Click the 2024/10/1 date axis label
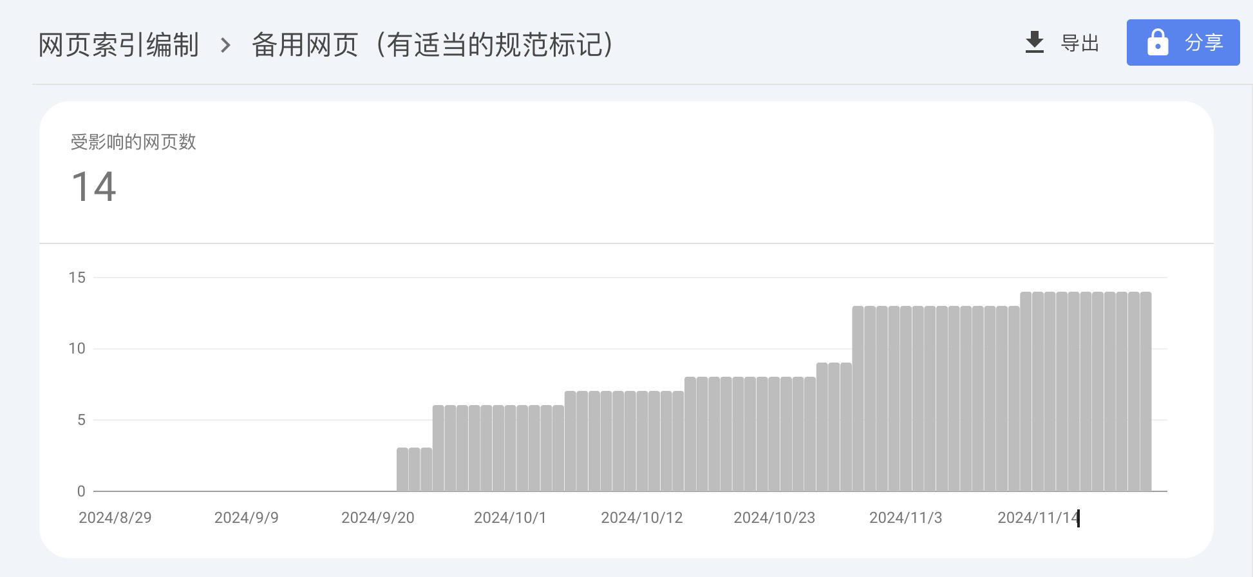1253x577 pixels. [x=510, y=518]
